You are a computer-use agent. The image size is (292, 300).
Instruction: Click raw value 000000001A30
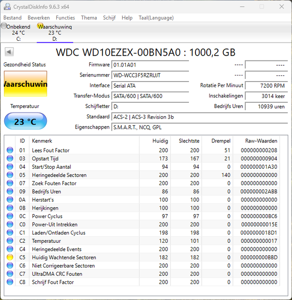(259, 167)
